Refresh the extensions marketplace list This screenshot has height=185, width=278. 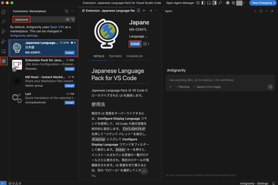click(67, 11)
